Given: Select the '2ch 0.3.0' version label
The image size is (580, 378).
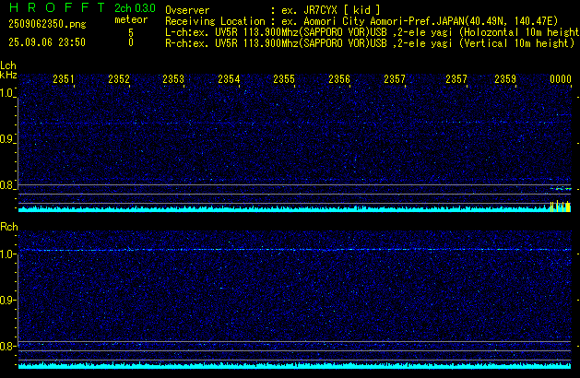Looking at the screenshot, I should (x=135, y=8).
